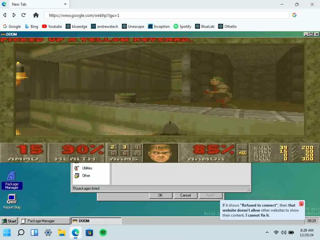Maximize the DOOM window
320x240 pixels.
point(311,34)
